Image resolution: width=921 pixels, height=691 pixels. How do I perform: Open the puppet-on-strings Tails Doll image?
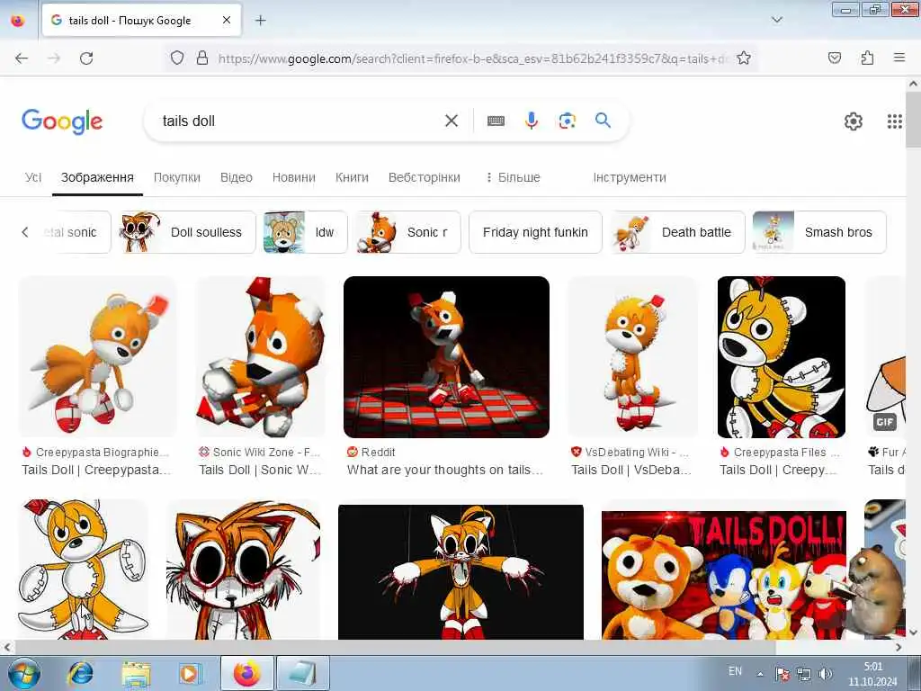click(461, 571)
